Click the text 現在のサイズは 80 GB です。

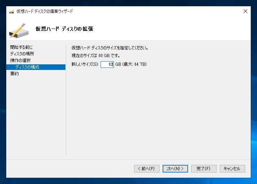[96, 56]
